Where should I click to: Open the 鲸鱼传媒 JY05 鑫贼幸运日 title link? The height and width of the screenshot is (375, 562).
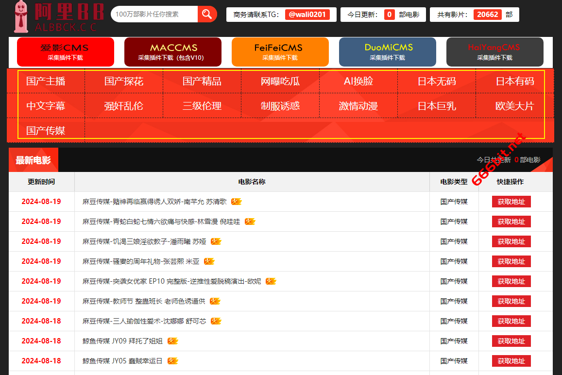coord(122,361)
